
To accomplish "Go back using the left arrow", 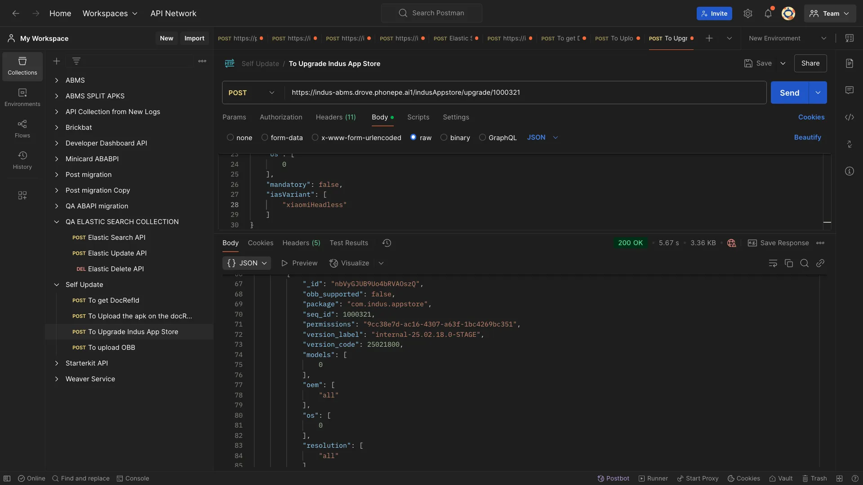I will (16, 13).
